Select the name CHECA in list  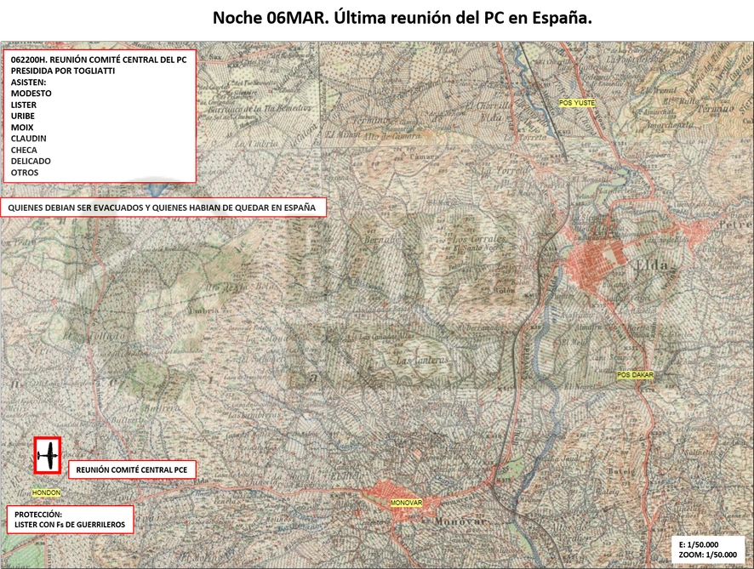click(x=24, y=150)
